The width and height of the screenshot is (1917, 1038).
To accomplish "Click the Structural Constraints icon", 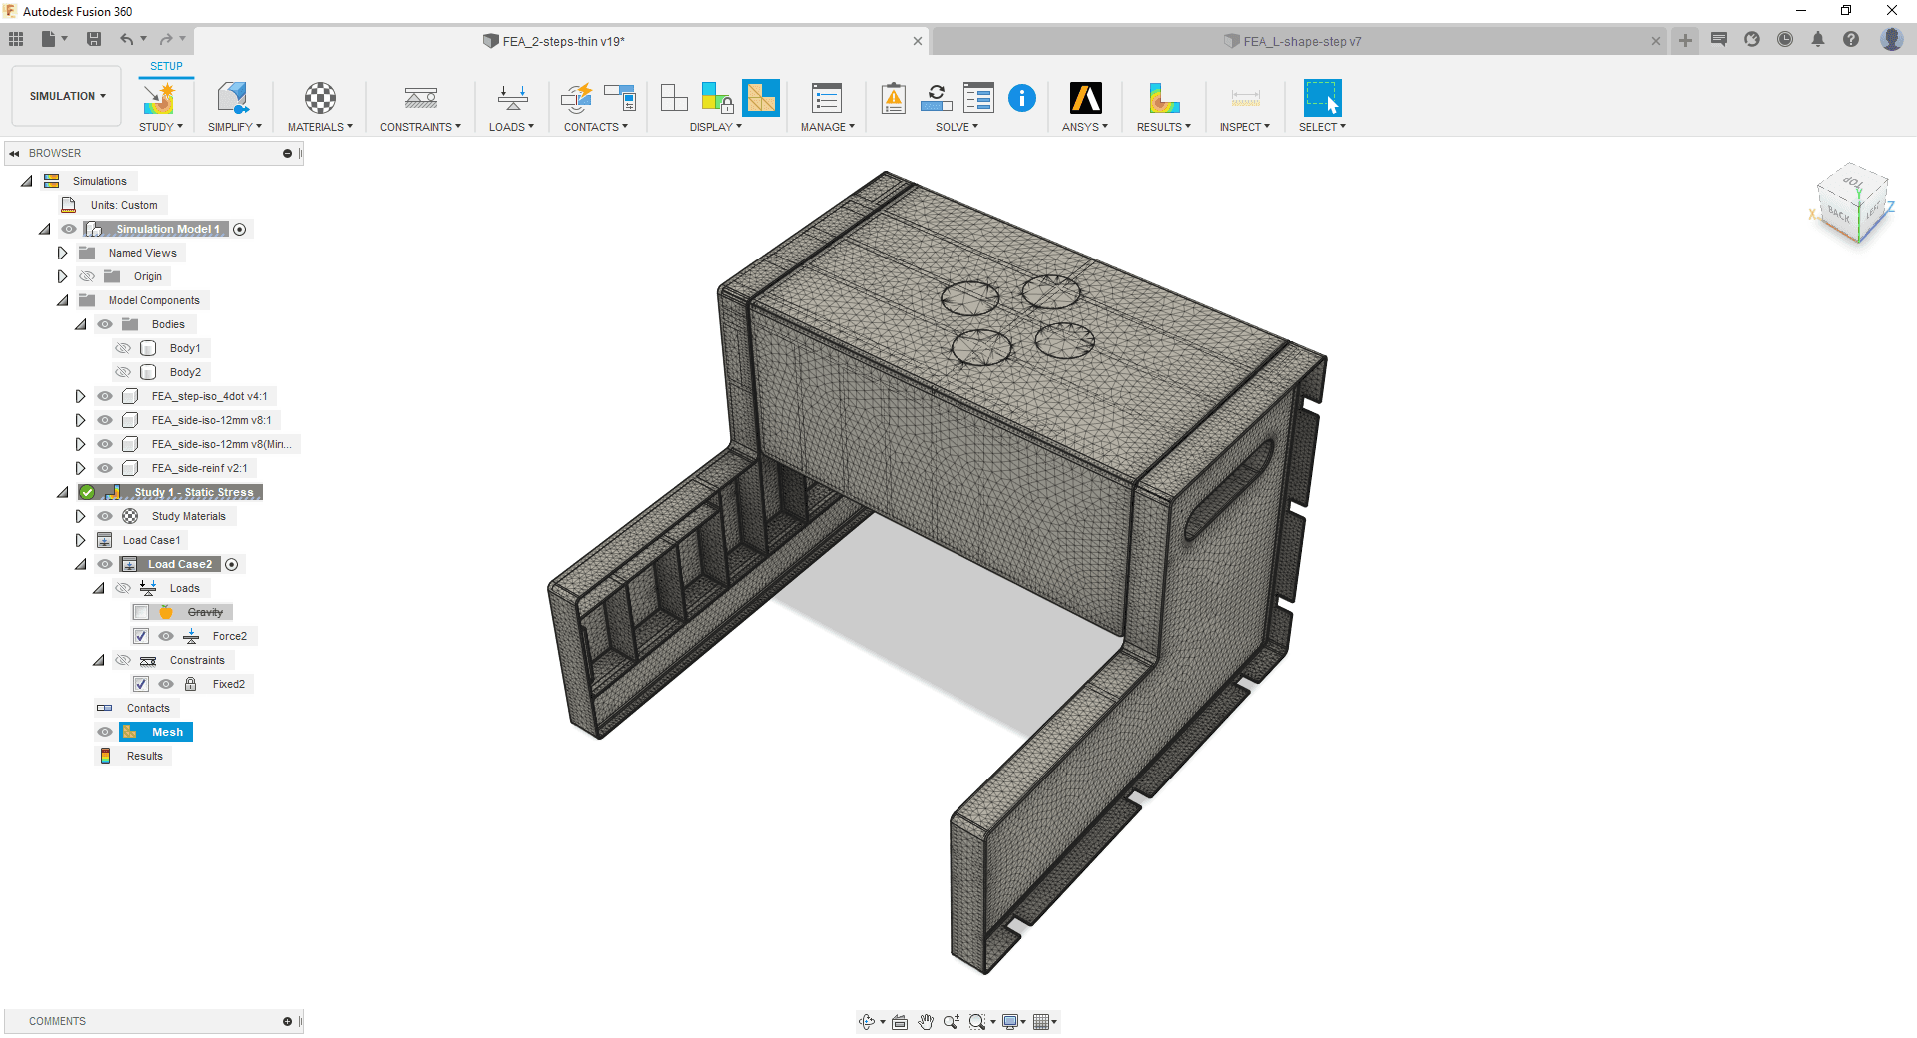I will tap(421, 98).
